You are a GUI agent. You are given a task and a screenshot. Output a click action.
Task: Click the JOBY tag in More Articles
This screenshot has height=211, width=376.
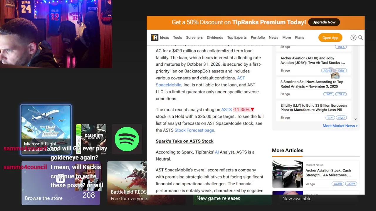[351, 184]
